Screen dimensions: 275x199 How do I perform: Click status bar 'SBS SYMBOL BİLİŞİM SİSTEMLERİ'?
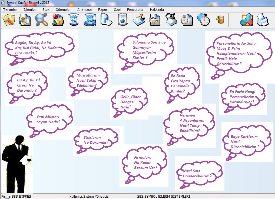163,197
